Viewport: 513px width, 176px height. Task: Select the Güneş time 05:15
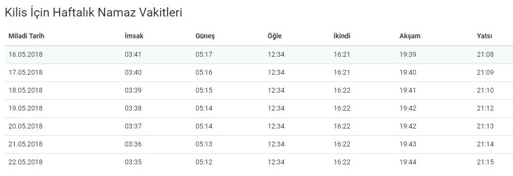[x=204, y=91]
